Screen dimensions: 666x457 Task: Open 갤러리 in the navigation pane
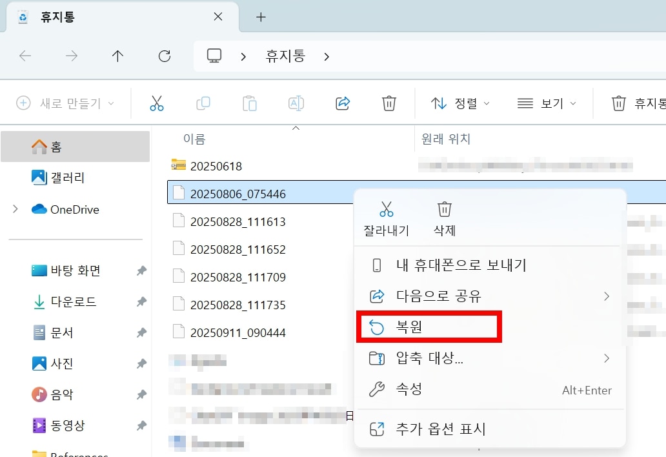tap(67, 178)
